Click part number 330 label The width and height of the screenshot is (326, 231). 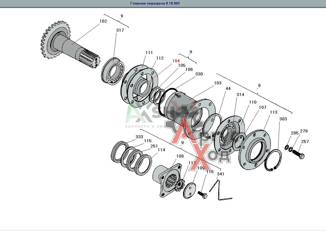click(199, 74)
